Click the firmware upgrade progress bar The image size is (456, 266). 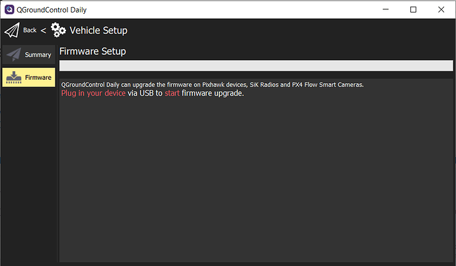click(x=256, y=65)
